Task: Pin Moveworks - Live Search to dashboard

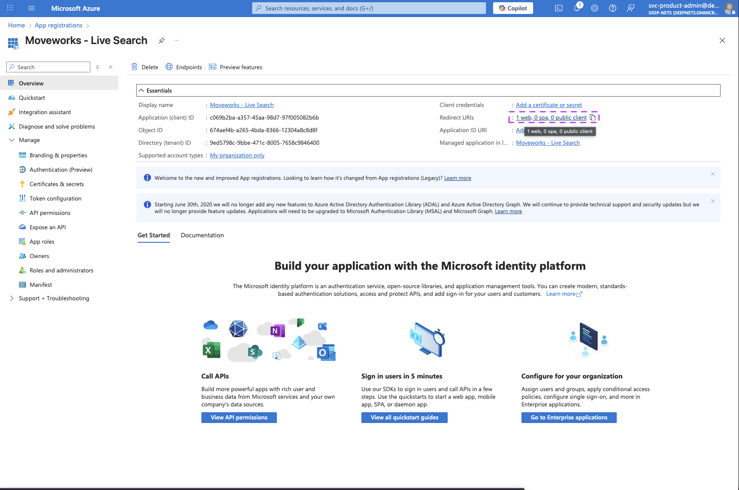Action: pos(162,40)
